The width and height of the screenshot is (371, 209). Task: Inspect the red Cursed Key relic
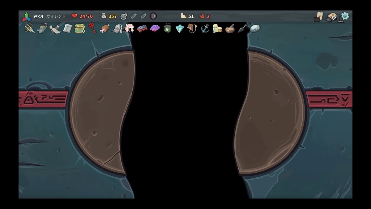[92, 28]
